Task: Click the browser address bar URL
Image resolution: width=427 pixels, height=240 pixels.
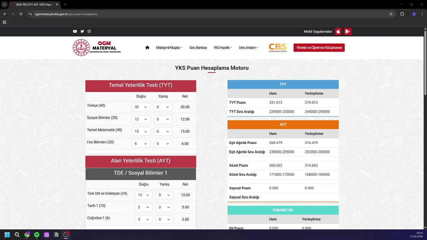Action: [x=66, y=14]
